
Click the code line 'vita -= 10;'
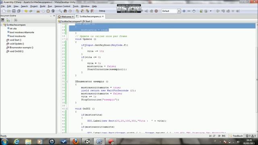[x=96, y=51]
